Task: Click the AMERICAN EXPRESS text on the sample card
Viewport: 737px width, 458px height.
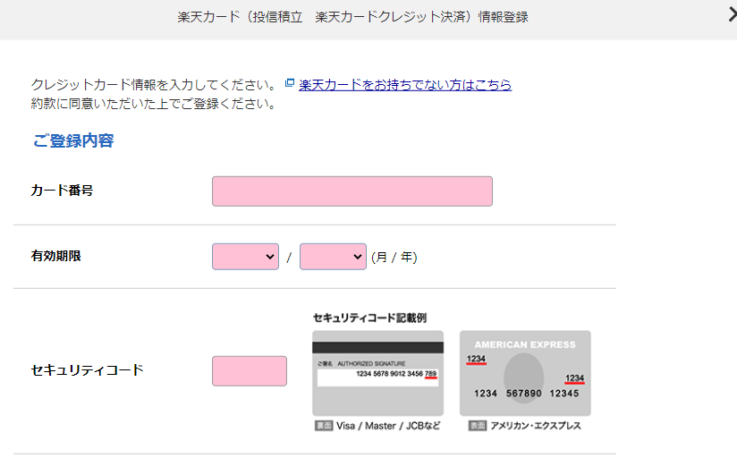Action: point(525,344)
